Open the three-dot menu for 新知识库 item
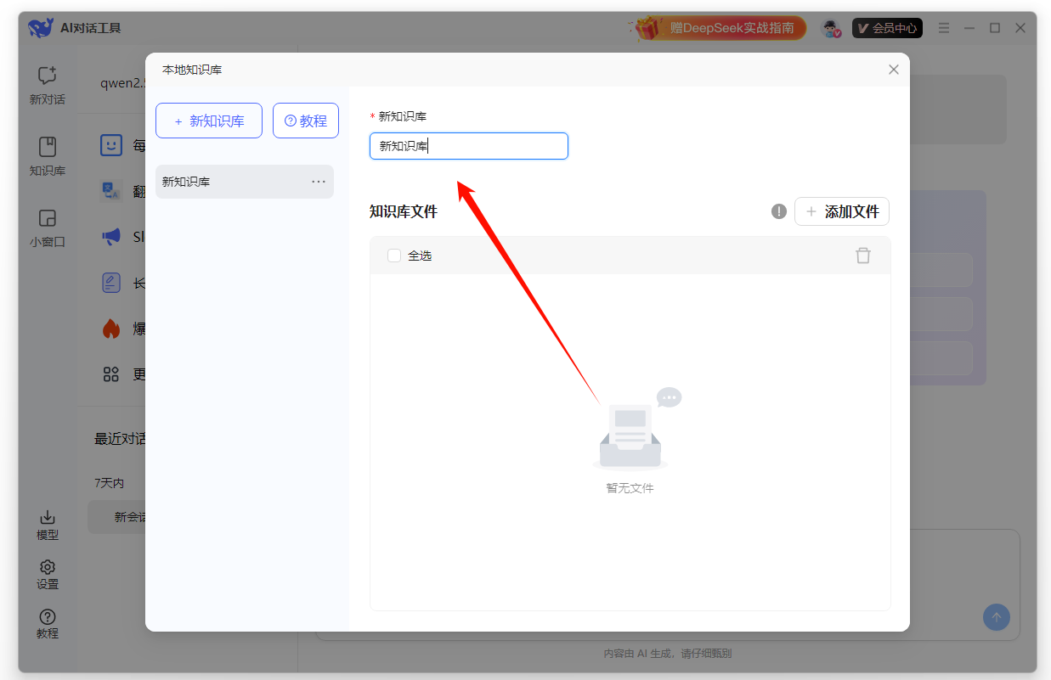 pos(319,182)
